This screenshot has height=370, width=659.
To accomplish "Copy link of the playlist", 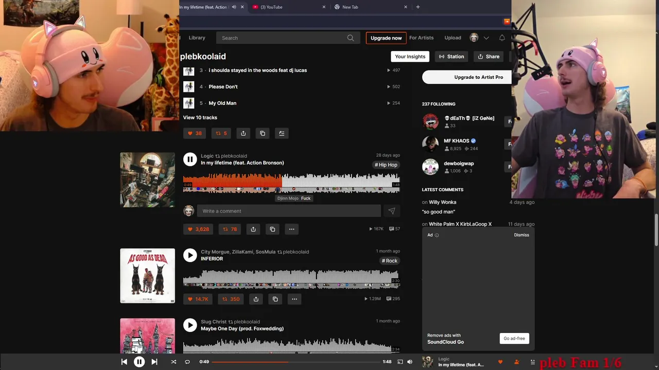I will [x=262, y=133].
